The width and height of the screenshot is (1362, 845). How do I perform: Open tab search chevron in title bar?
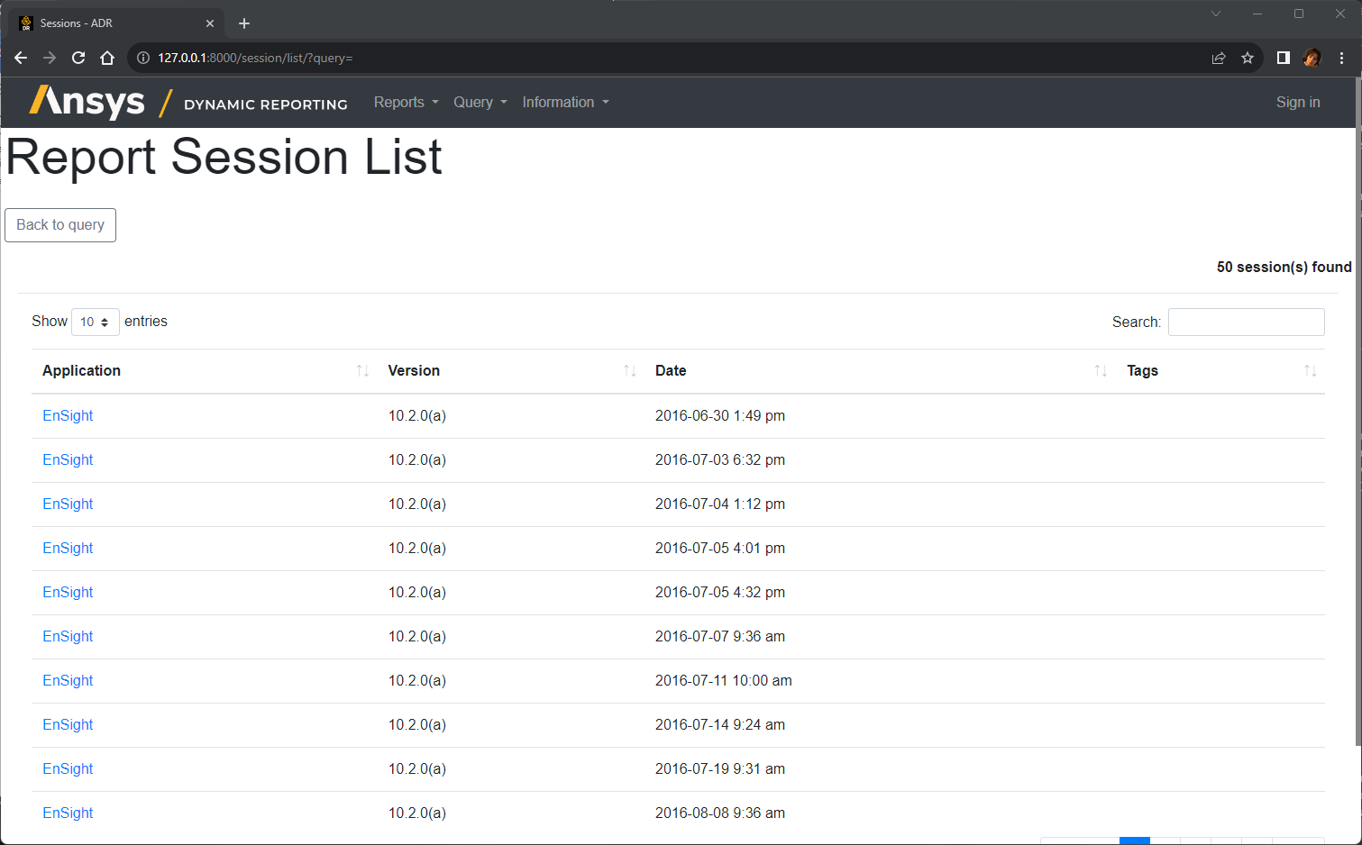pos(1216,14)
